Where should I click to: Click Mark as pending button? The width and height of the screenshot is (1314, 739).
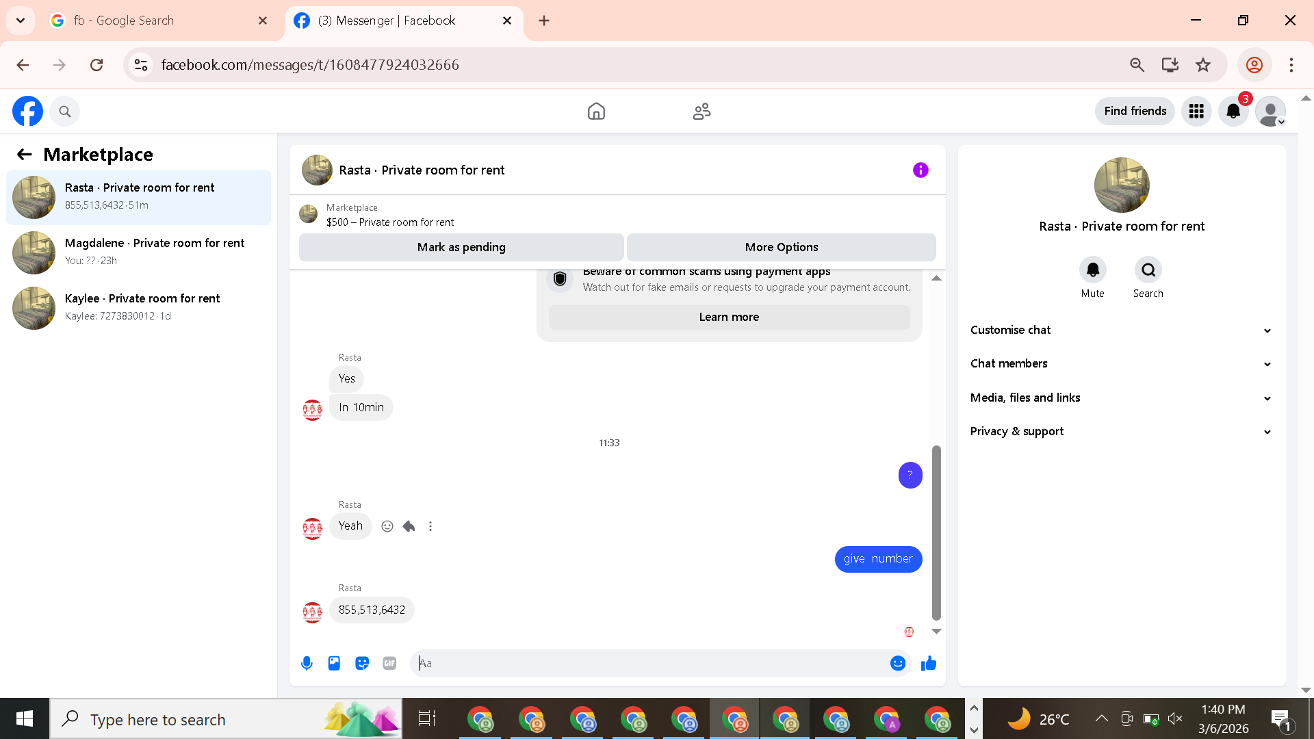461,247
